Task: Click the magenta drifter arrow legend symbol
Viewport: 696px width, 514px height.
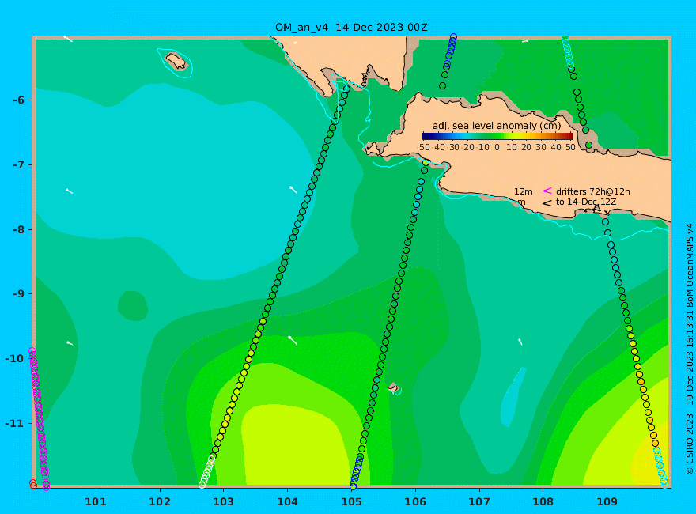Action: point(547,191)
